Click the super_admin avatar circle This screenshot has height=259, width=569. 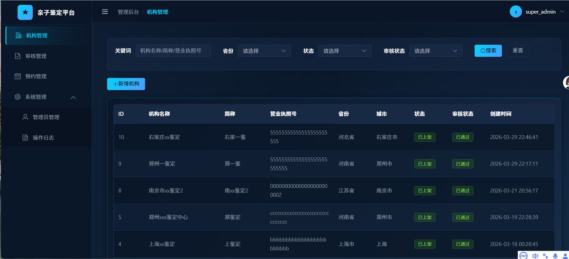tap(515, 12)
